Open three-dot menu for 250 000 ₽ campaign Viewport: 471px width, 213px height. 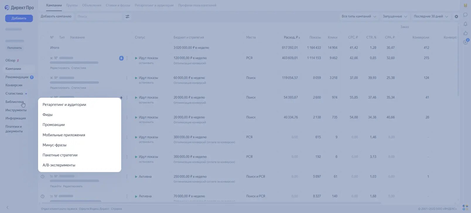point(127,176)
